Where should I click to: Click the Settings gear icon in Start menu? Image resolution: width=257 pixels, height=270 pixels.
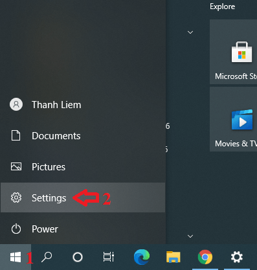[16, 197]
